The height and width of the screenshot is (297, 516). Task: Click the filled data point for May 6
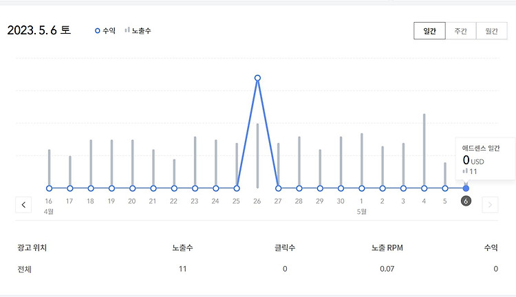(466, 188)
